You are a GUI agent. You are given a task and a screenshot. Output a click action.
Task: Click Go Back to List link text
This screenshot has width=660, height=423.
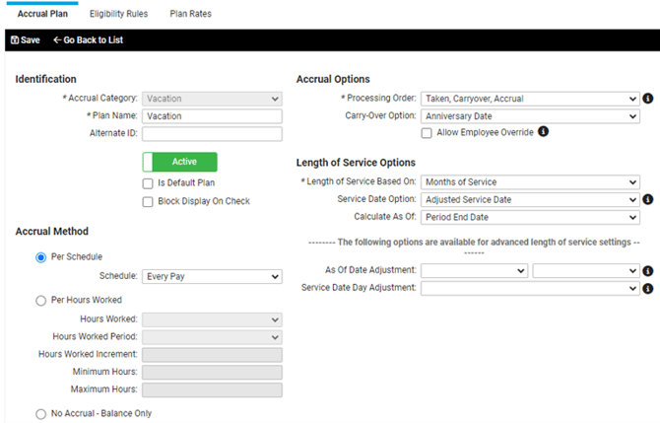click(93, 40)
